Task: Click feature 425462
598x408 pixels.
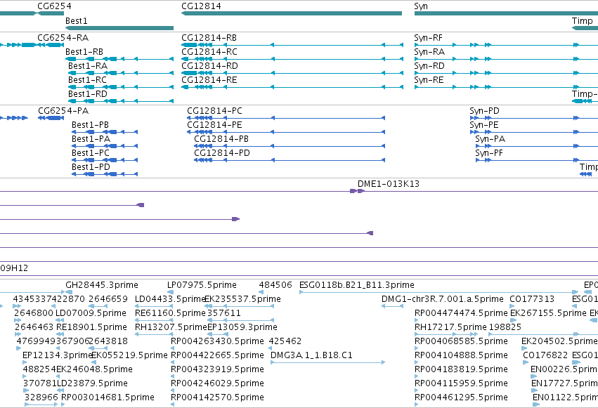Action: [271, 348]
